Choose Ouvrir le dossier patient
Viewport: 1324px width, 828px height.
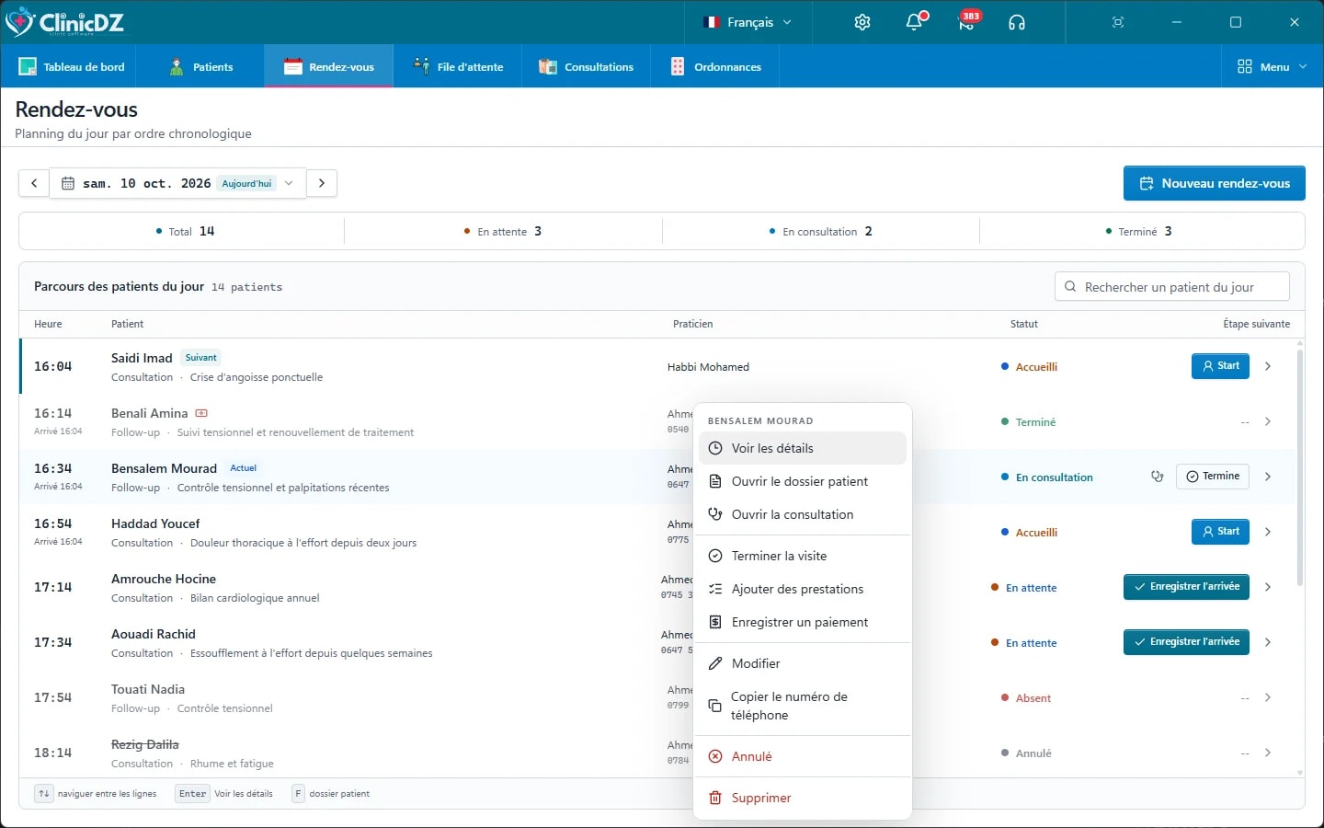[803, 481]
